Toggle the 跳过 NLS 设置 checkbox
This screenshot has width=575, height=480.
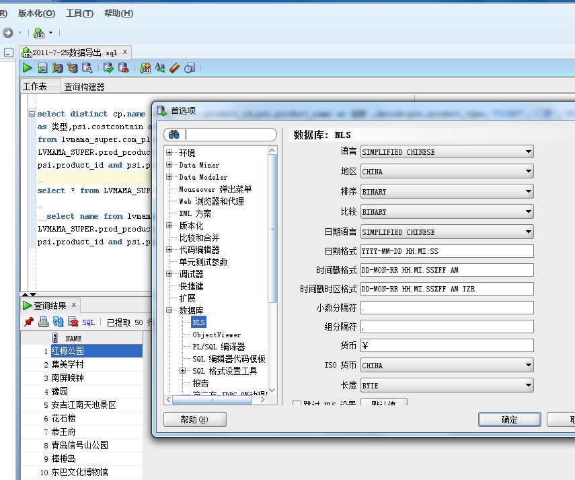(x=299, y=405)
